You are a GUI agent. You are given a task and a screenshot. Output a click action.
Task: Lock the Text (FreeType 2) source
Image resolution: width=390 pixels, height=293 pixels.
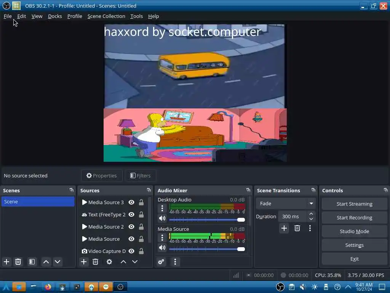click(x=141, y=214)
